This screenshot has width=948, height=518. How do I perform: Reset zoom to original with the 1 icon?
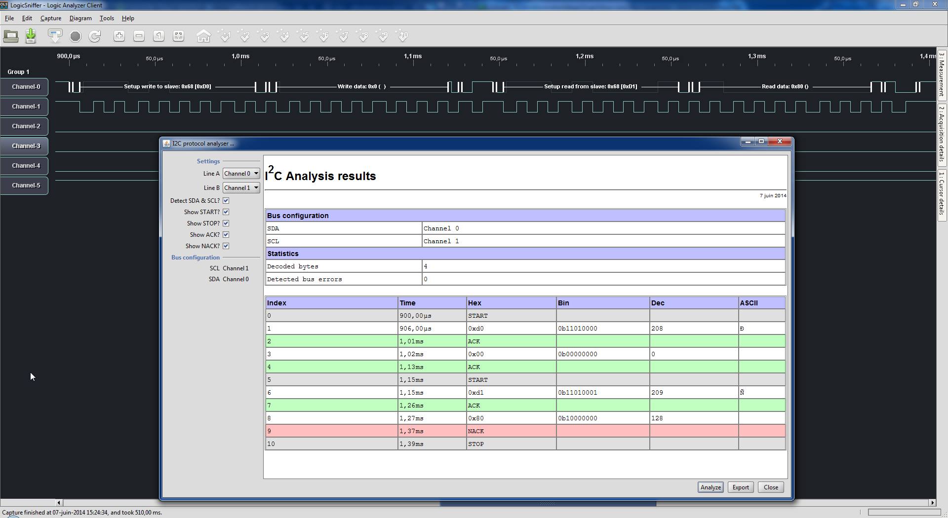[x=158, y=36]
